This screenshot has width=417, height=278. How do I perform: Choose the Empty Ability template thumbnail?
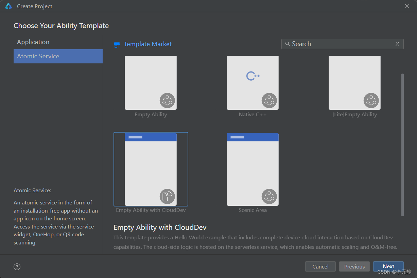point(151,83)
